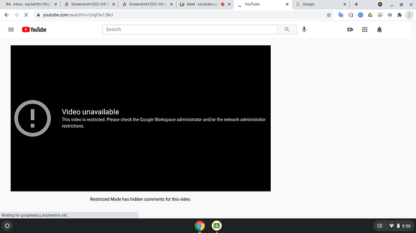Screen dimensions: 416x233
Task: Switch to the Inbox Gmail tab
Action: (32, 4)
